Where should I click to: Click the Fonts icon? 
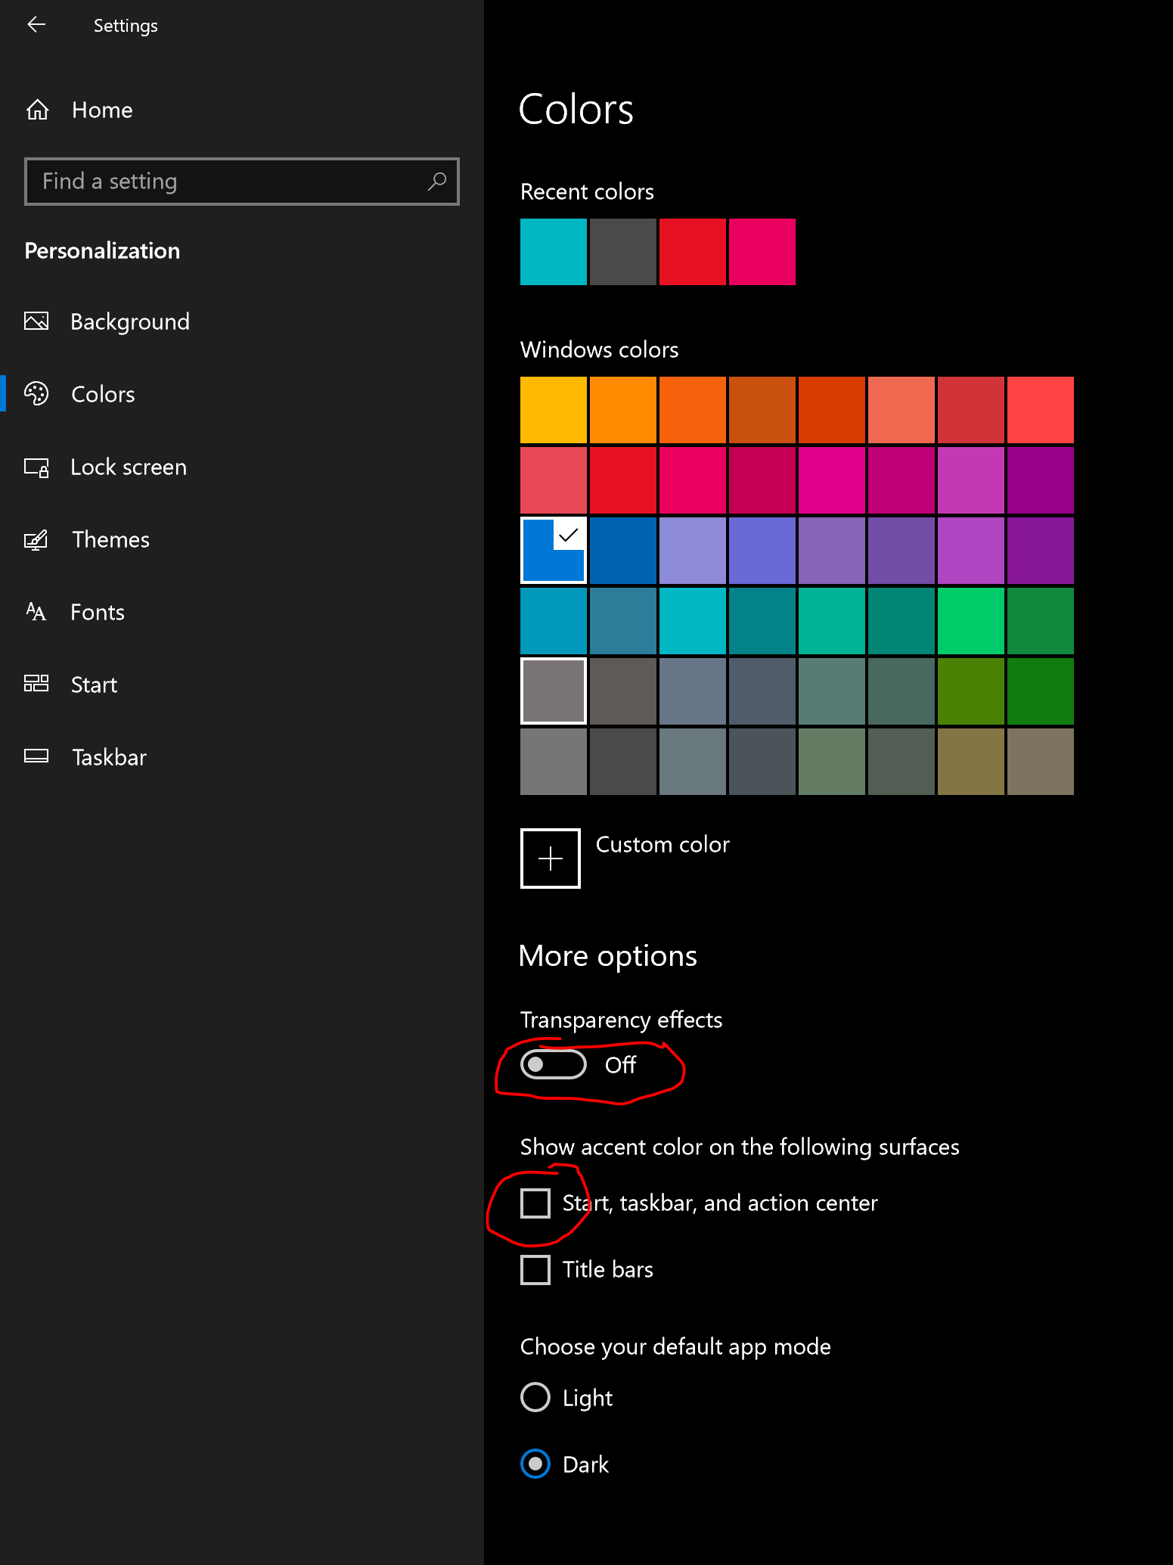point(36,612)
